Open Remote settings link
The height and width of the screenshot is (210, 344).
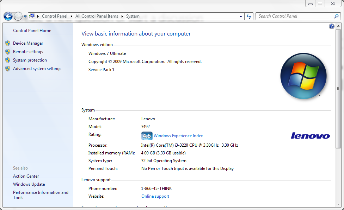point(28,52)
